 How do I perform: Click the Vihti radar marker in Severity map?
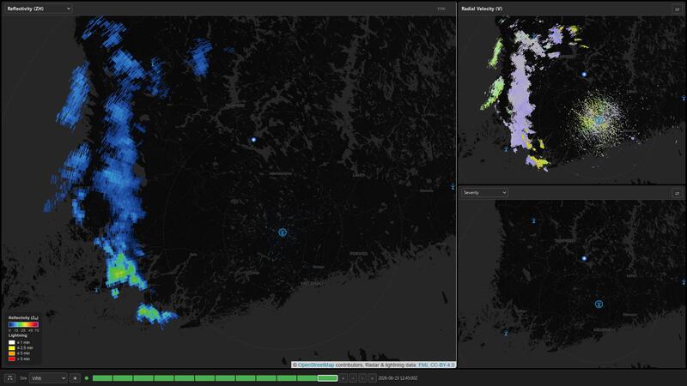[x=599, y=305]
